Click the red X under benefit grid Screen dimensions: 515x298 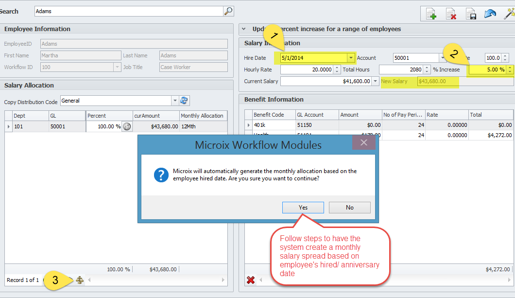[251, 280]
